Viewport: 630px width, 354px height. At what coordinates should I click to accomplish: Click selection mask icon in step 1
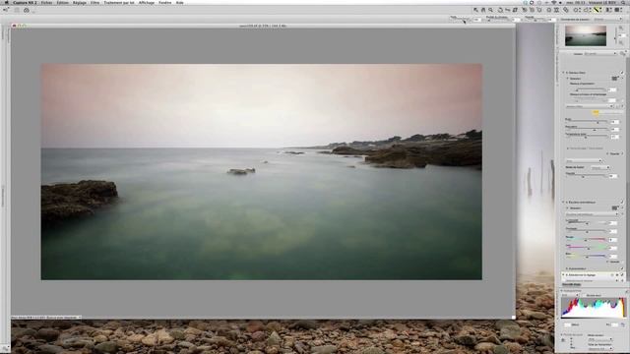pos(614,79)
